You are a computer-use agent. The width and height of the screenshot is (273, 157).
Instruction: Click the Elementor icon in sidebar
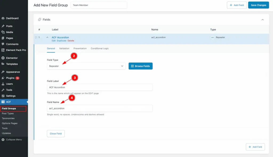point(3,58)
